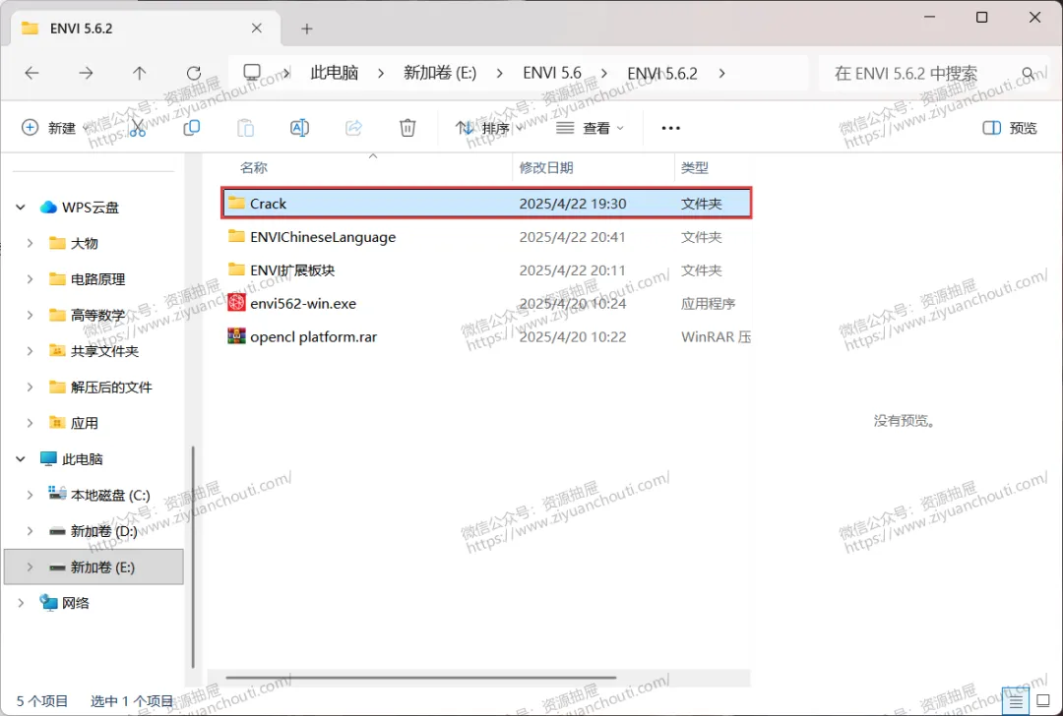Image resolution: width=1063 pixels, height=716 pixels.
Task: Go up one folder level arrow
Action: pyautogui.click(x=139, y=73)
